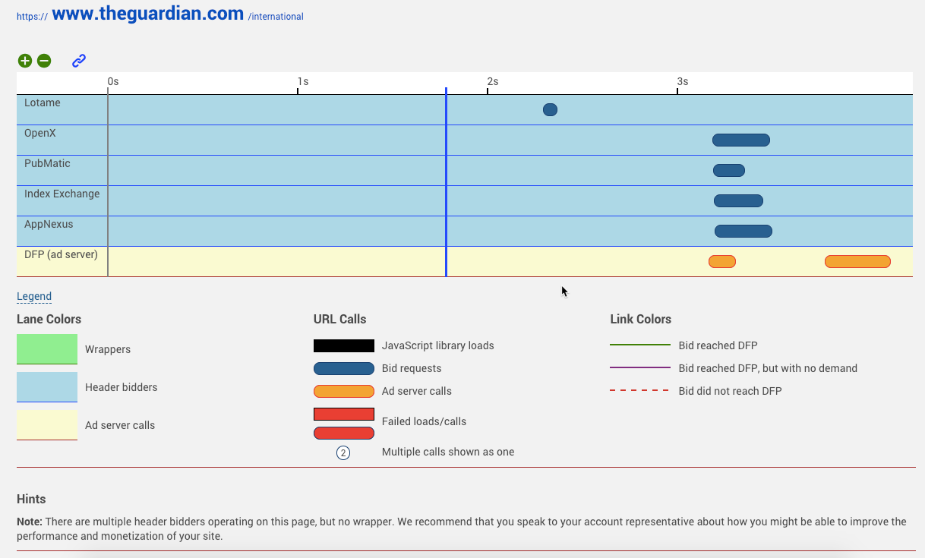Click the 0s timeline tick label
Viewport: 925px width, 558px height.
tap(113, 81)
